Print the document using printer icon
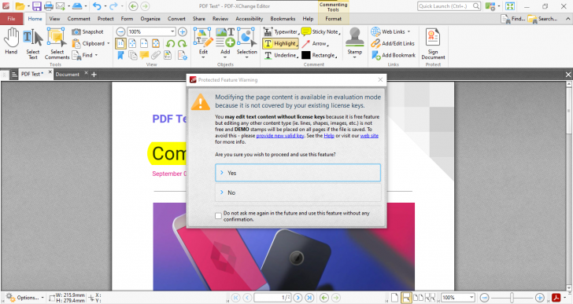 pyautogui.click(x=49, y=5)
